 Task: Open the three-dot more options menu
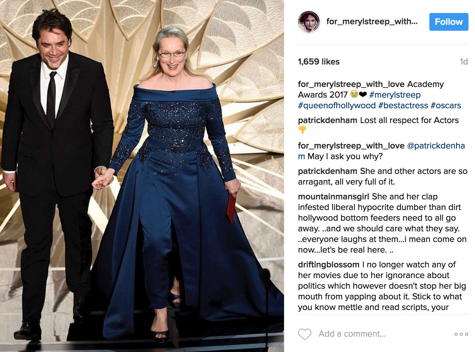461,334
